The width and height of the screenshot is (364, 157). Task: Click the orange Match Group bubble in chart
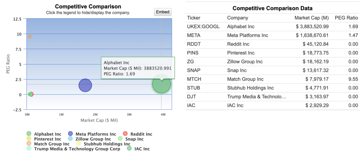[30, 36]
